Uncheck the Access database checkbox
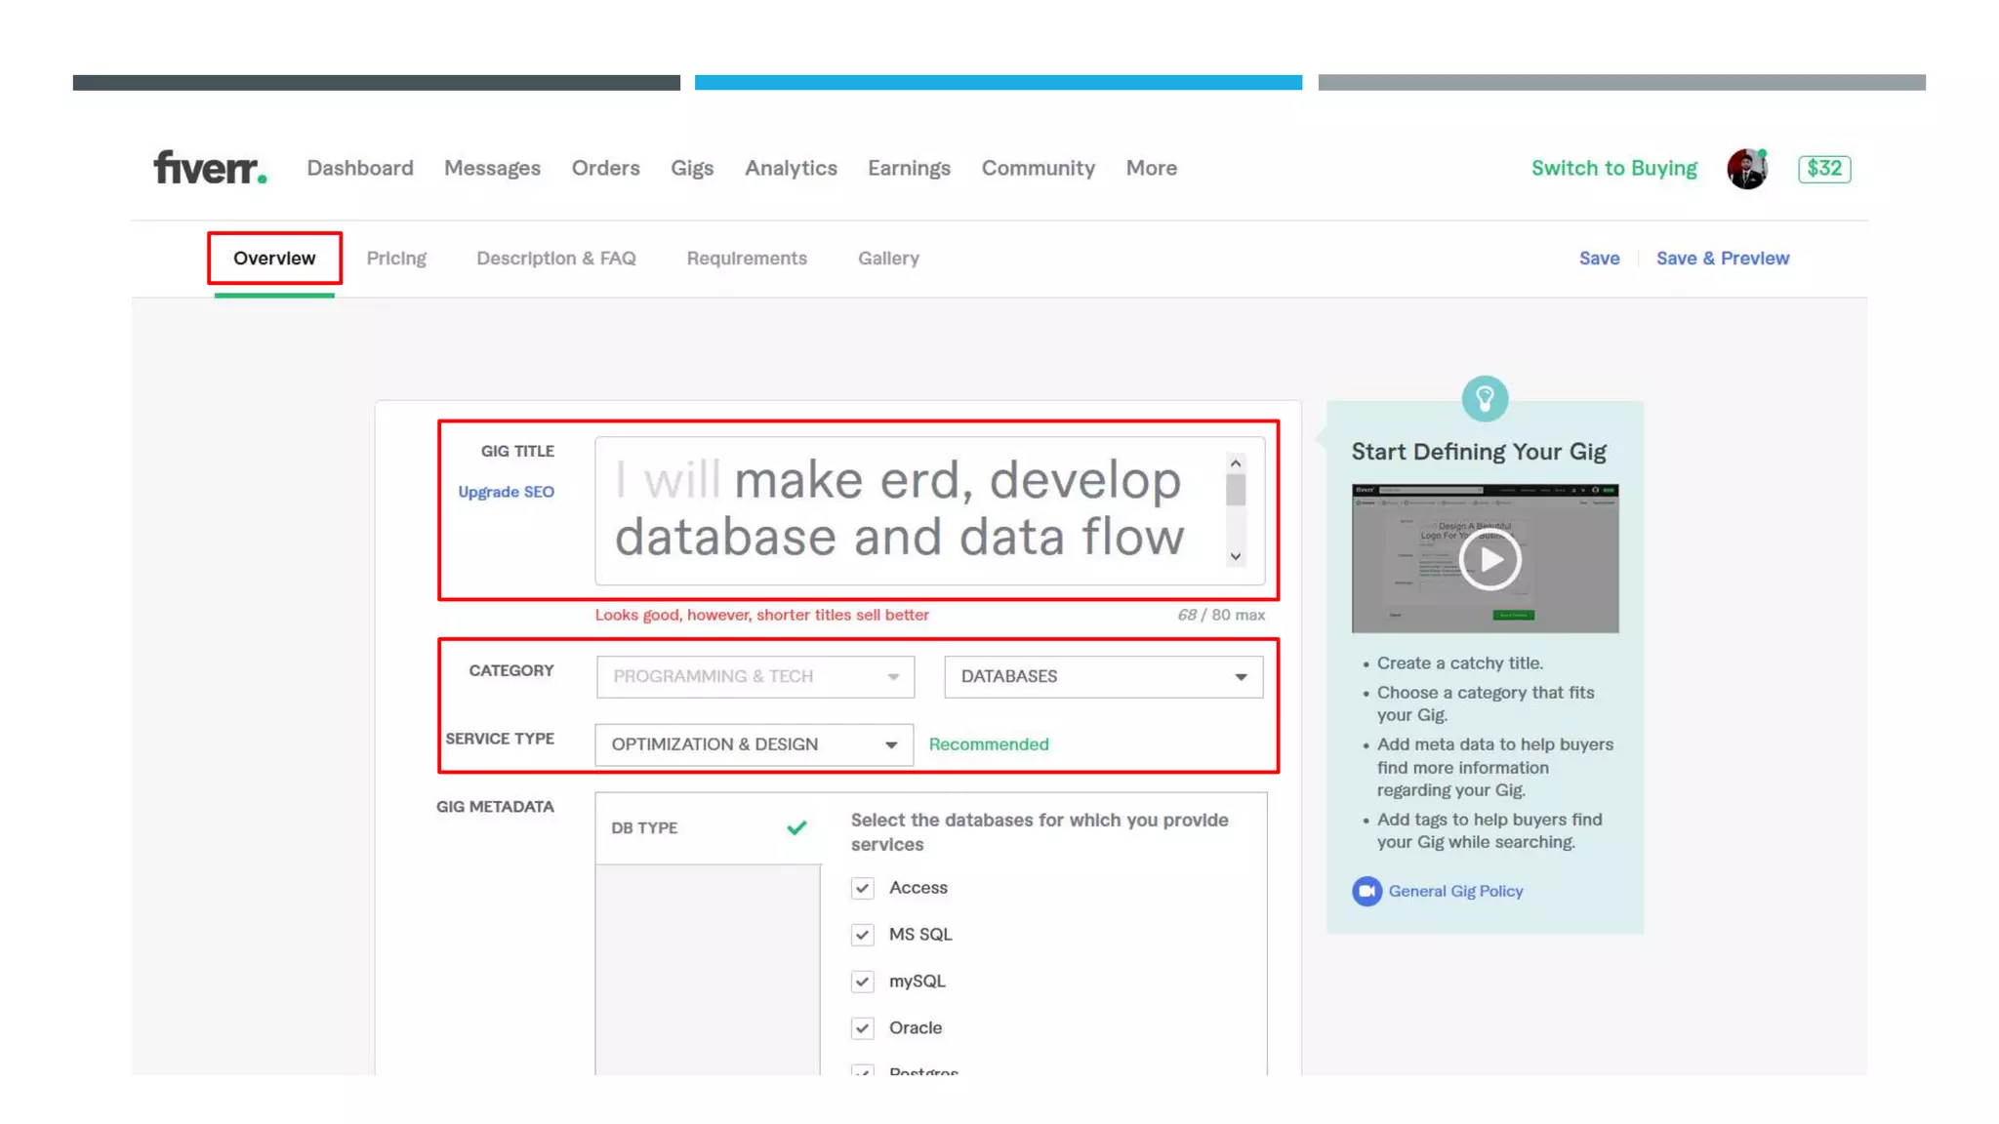Viewport: 1999px width, 1124px height. [x=862, y=888]
